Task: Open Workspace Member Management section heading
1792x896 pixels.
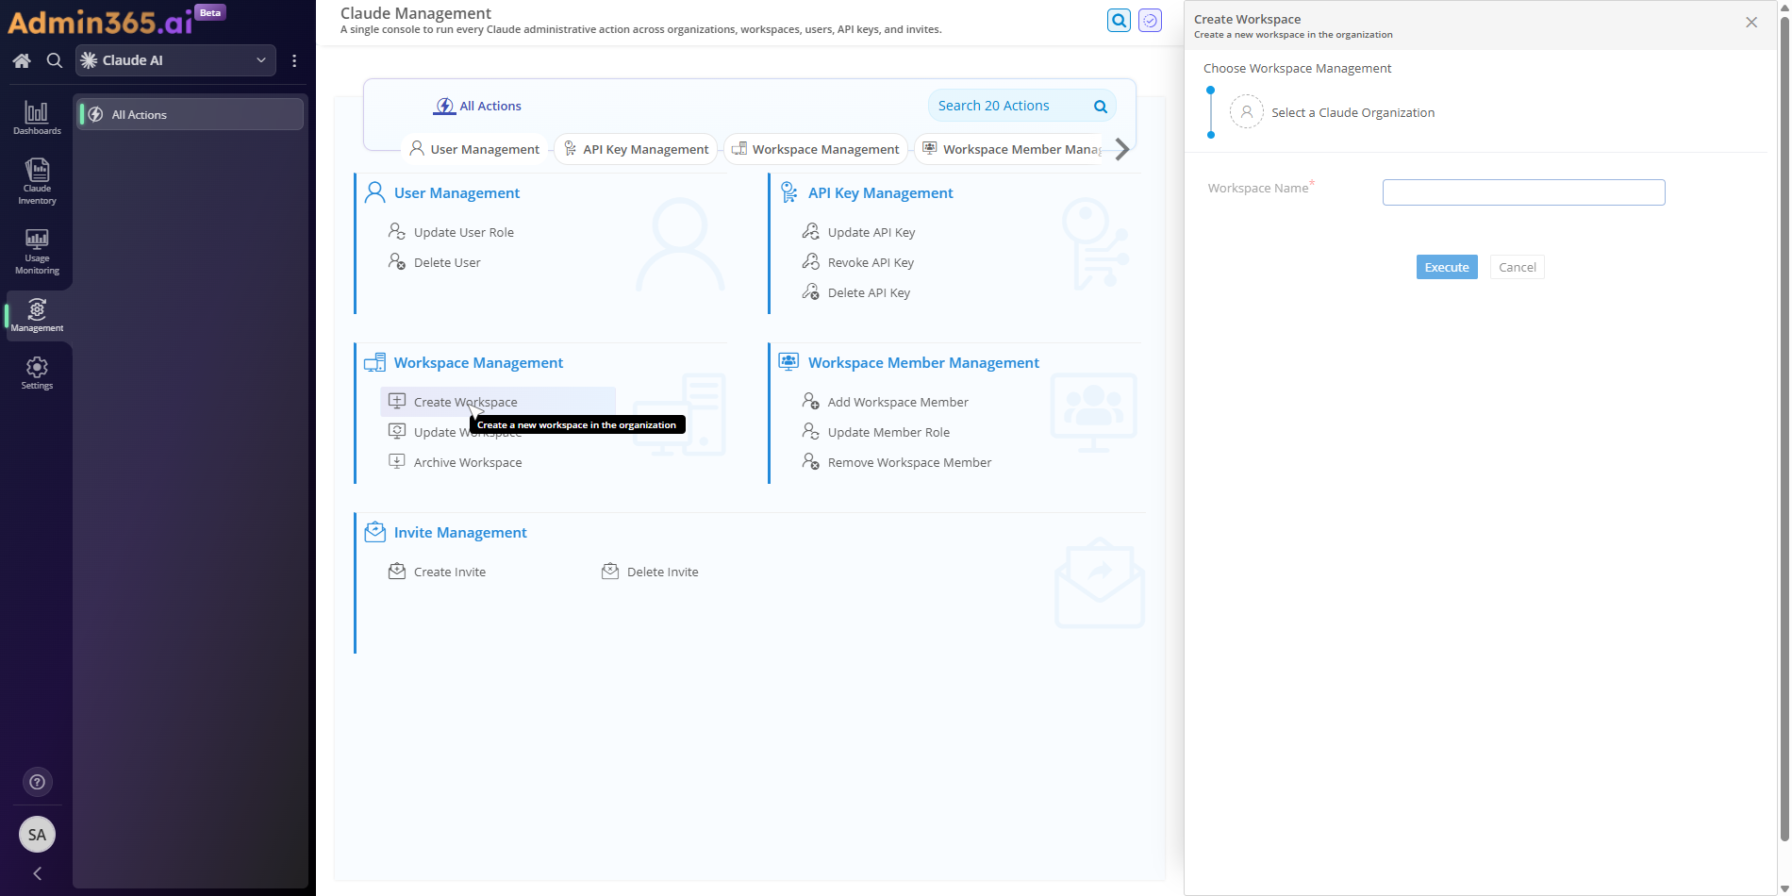Action: coord(923,362)
